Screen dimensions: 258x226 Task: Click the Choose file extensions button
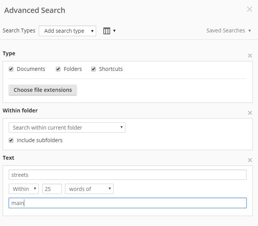[43, 90]
